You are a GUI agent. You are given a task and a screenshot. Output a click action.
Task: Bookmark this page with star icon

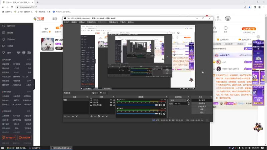[249, 7]
